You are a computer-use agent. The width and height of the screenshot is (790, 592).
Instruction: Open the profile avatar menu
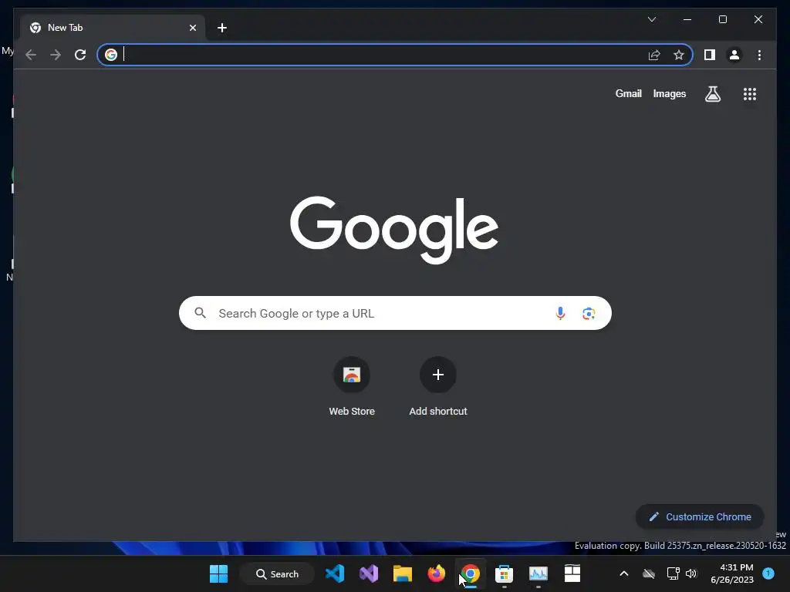pos(734,55)
